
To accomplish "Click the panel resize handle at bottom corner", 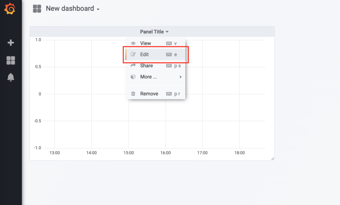I will (272, 158).
